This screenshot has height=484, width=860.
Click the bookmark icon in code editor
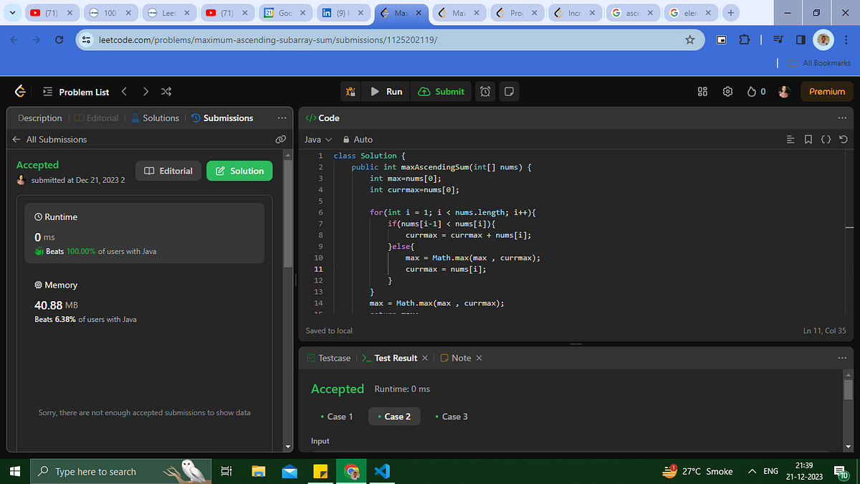[x=808, y=139]
